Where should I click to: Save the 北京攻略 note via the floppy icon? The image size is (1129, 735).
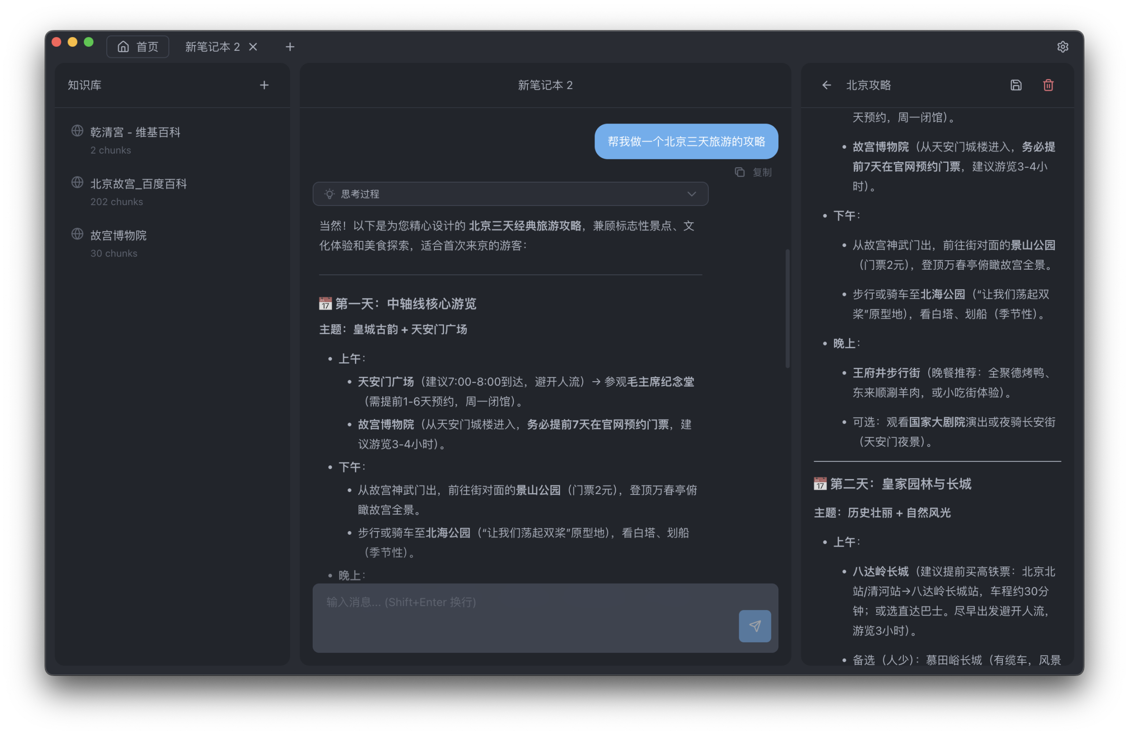coord(1016,85)
